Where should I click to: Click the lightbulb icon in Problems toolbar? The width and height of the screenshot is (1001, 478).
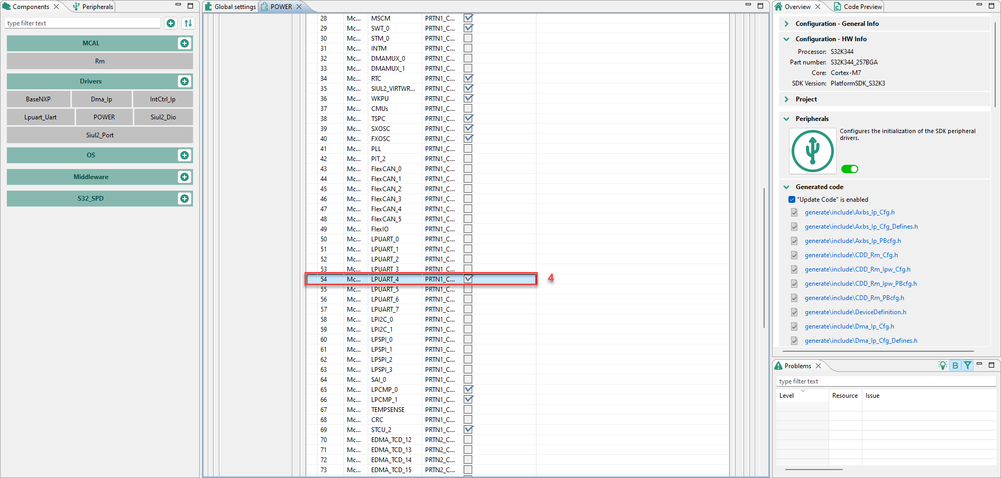[942, 365]
